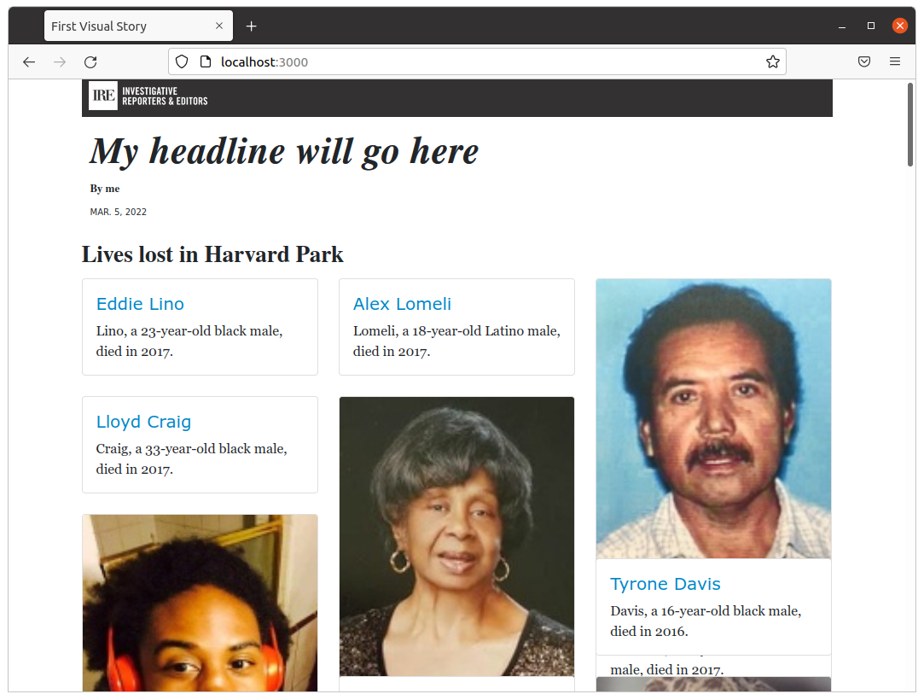This screenshot has height=700, width=924.
Task: Click the date 'MAR. 5, 2022'
Action: click(x=118, y=212)
